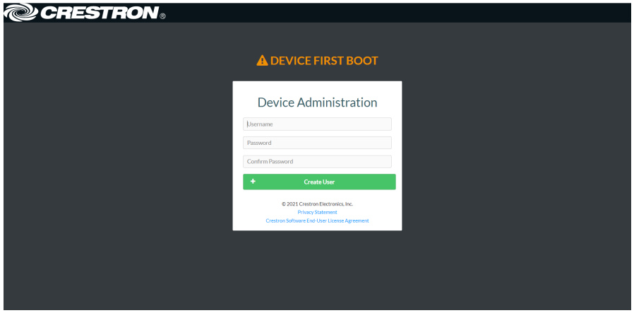This screenshot has height=313, width=634.
Task: Click the Device Administration title
Action: click(x=317, y=102)
